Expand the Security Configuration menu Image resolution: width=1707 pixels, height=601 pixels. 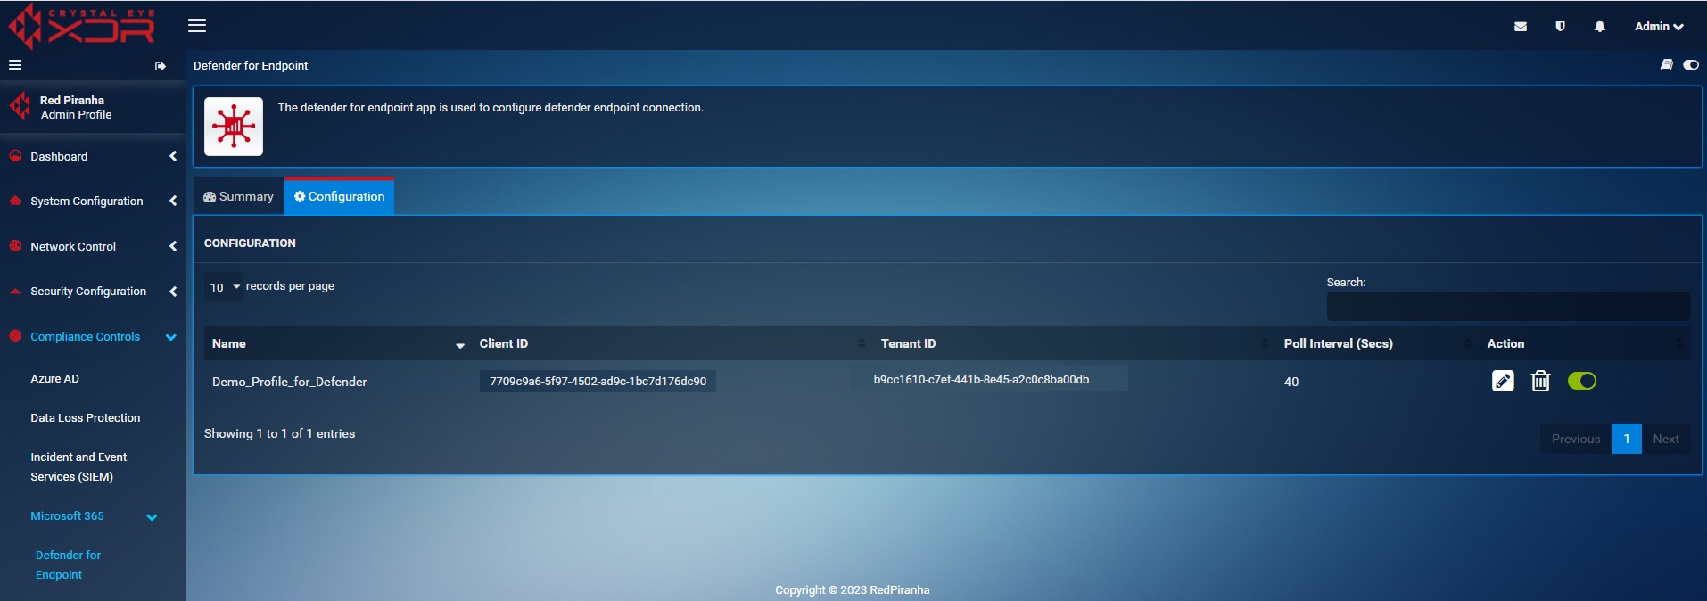pyautogui.click(x=93, y=292)
